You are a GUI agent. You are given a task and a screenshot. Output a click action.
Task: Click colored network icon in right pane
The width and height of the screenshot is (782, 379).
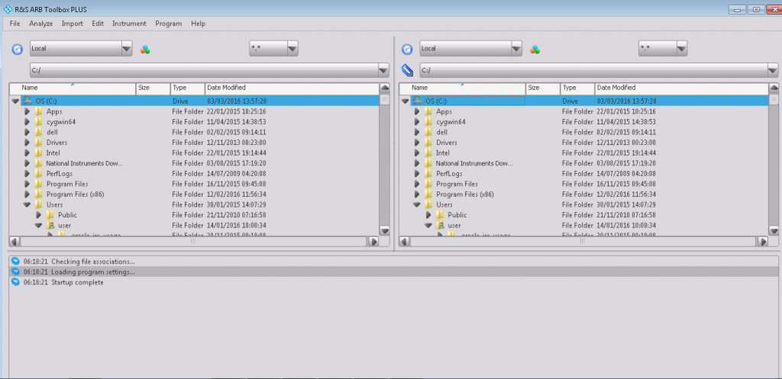tap(535, 50)
